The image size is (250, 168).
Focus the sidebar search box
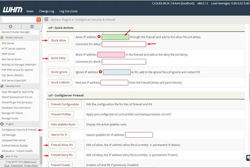click(18, 20)
